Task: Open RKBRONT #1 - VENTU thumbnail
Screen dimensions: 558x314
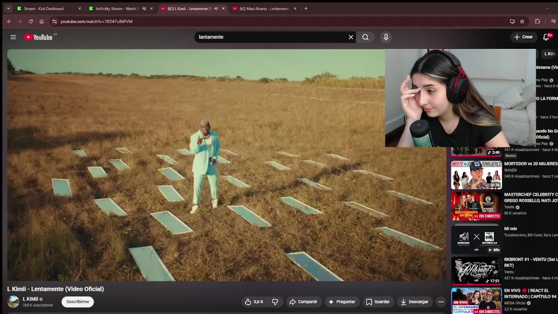Action: click(476, 270)
